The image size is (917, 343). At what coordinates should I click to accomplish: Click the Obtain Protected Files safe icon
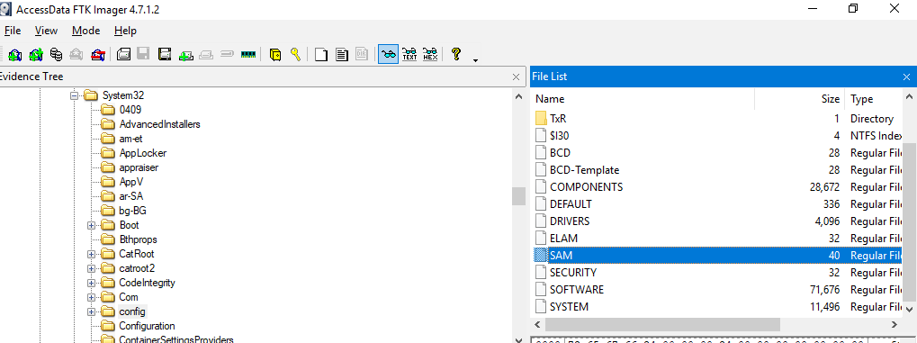pos(274,54)
